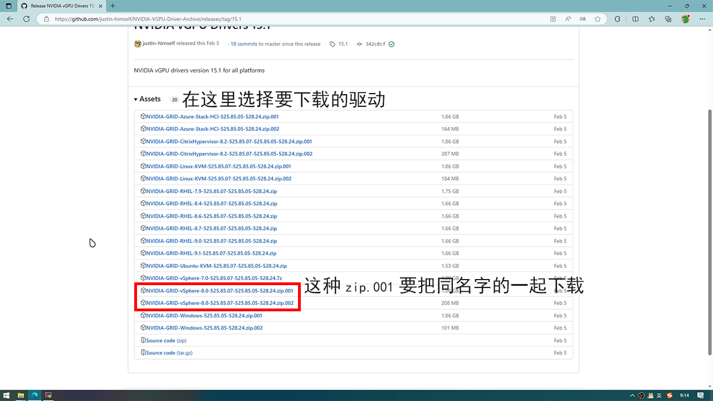Click the 1.53 GB size of Ubuntu-KVM
The image size is (713, 401).
tap(450, 266)
